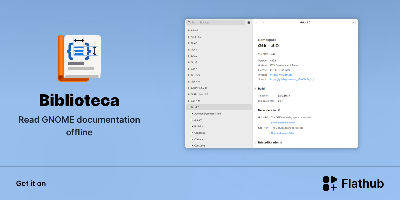Open the hamburger menu beside search
Screen dimensions: 400x200
[249, 23]
